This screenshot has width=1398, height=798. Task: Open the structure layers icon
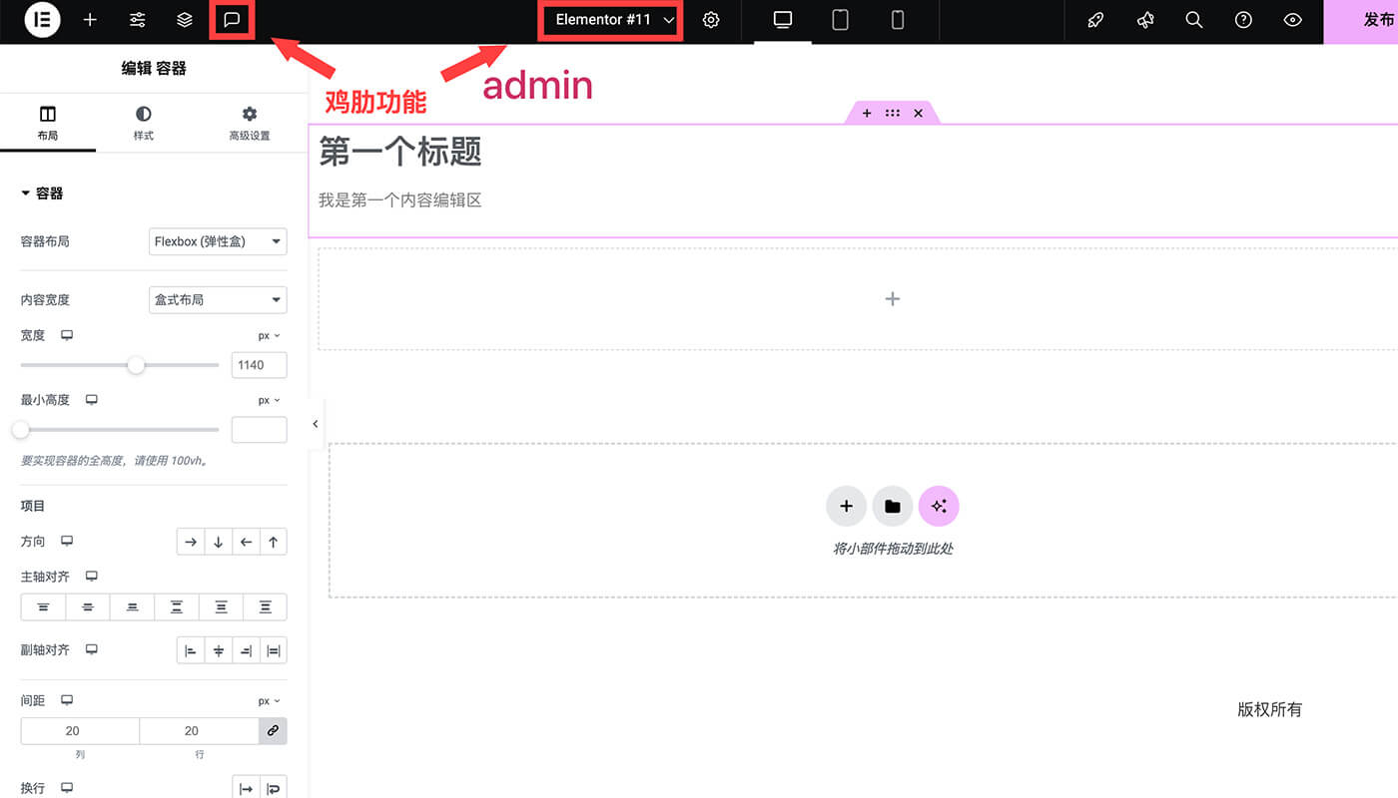tap(185, 20)
